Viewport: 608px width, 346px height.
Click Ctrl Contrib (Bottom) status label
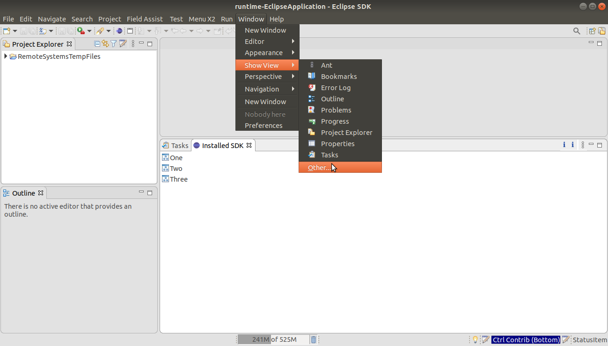(526, 340)
